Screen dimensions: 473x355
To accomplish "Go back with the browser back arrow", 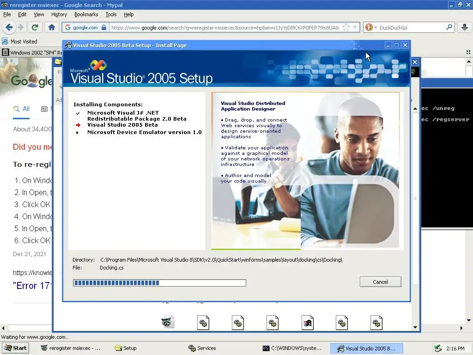I will (x=9, y=27).
